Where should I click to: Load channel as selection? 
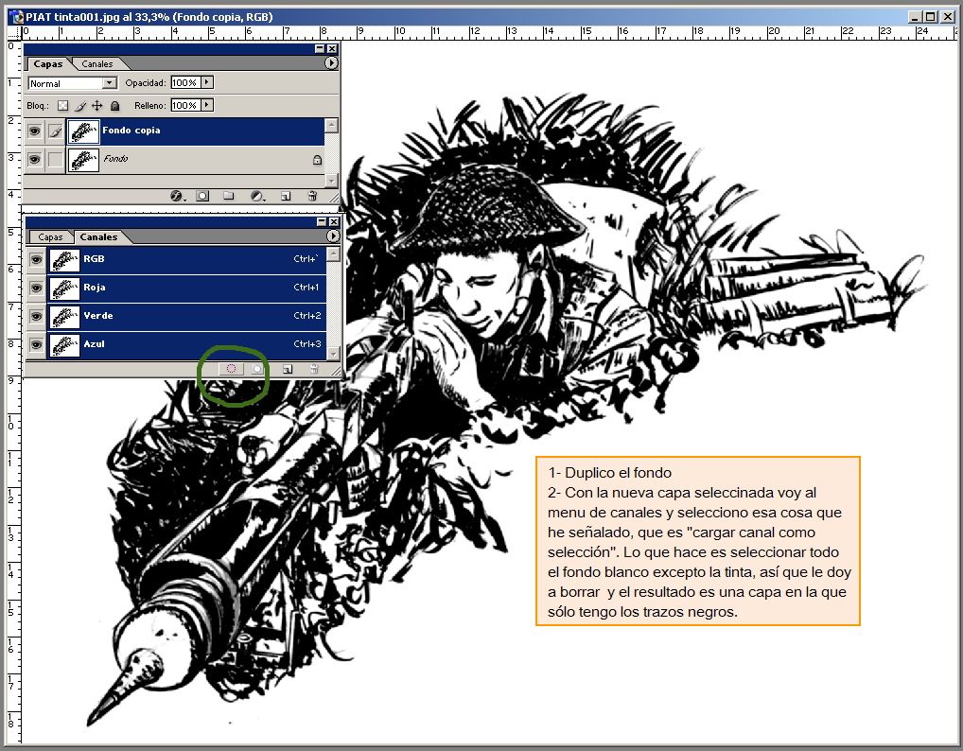231,369
